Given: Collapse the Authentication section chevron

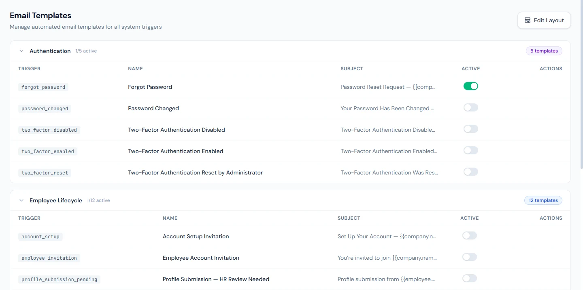Looking at the screenshot, I should 21,51.
